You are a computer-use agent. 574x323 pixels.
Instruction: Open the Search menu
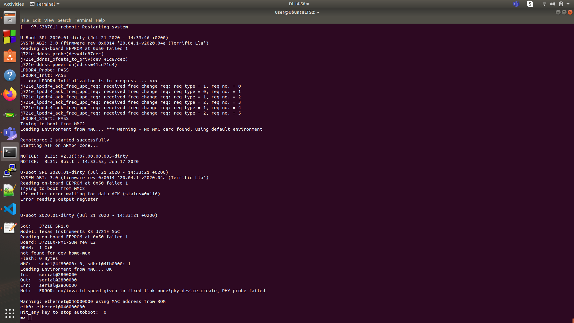click(x=64, y=20)
